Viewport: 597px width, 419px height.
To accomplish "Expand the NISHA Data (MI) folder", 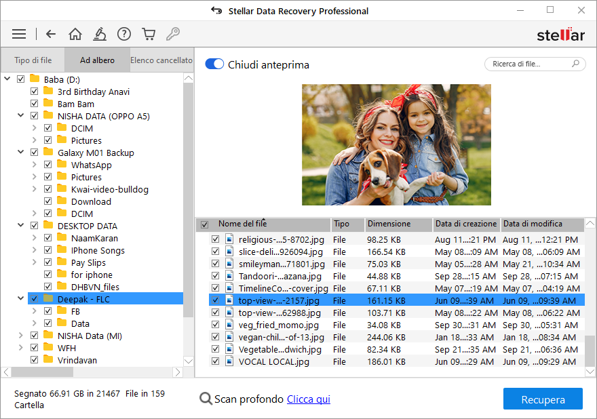I will point(20,335).
